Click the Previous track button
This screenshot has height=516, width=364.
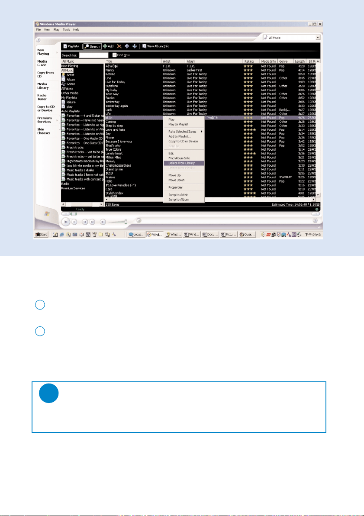[x=85, y=222]
